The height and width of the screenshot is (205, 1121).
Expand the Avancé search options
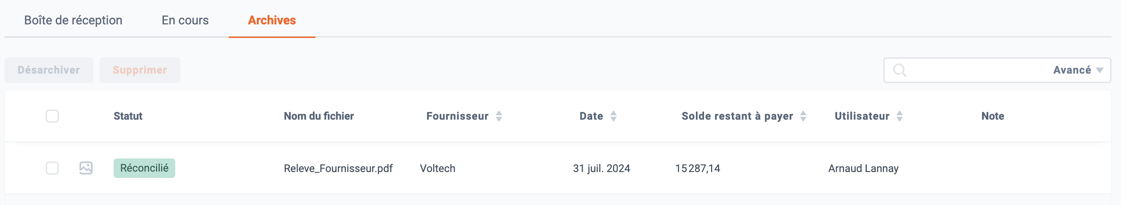[x=1078, y=70]
